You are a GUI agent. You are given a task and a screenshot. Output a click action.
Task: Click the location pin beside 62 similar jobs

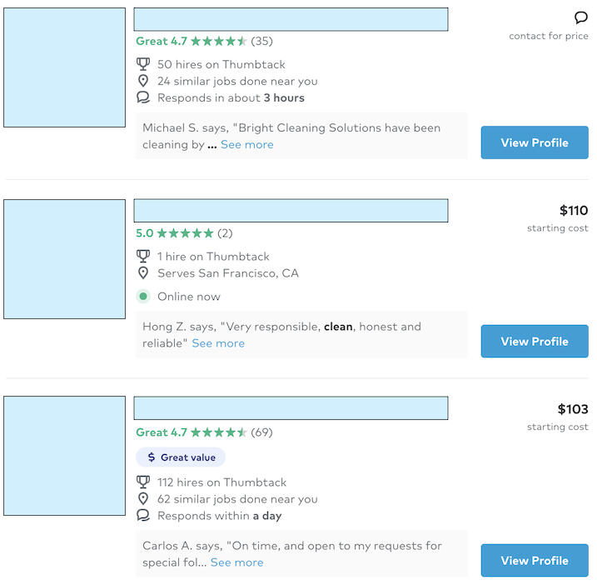pyautogui.click(x=143, y=499)
